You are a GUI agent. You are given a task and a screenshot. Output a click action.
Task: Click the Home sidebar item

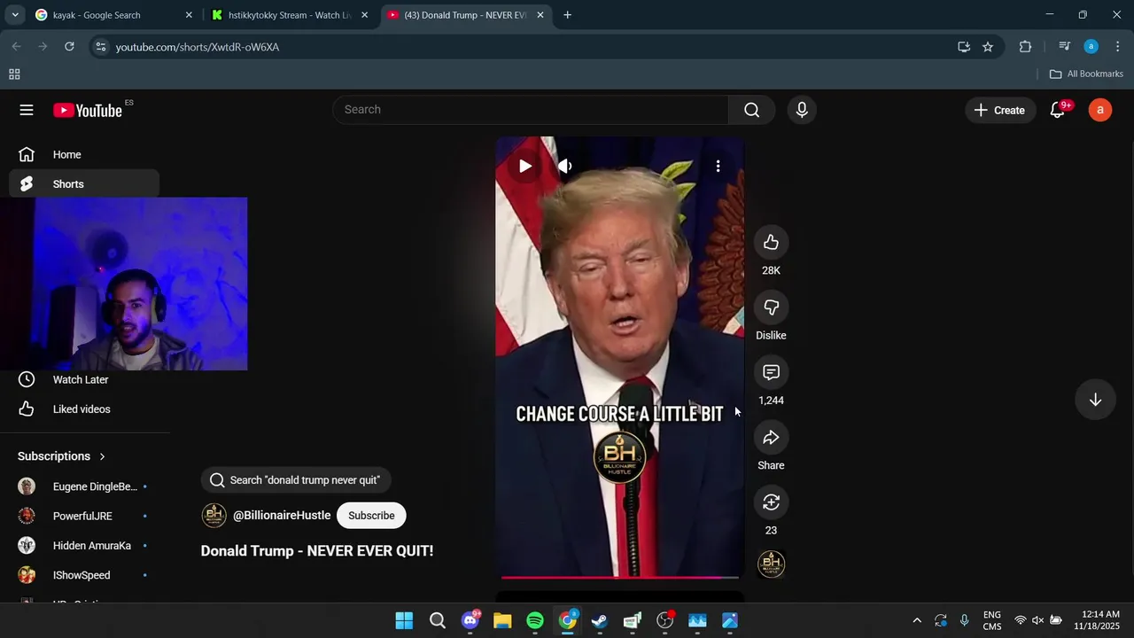point(84,154)
